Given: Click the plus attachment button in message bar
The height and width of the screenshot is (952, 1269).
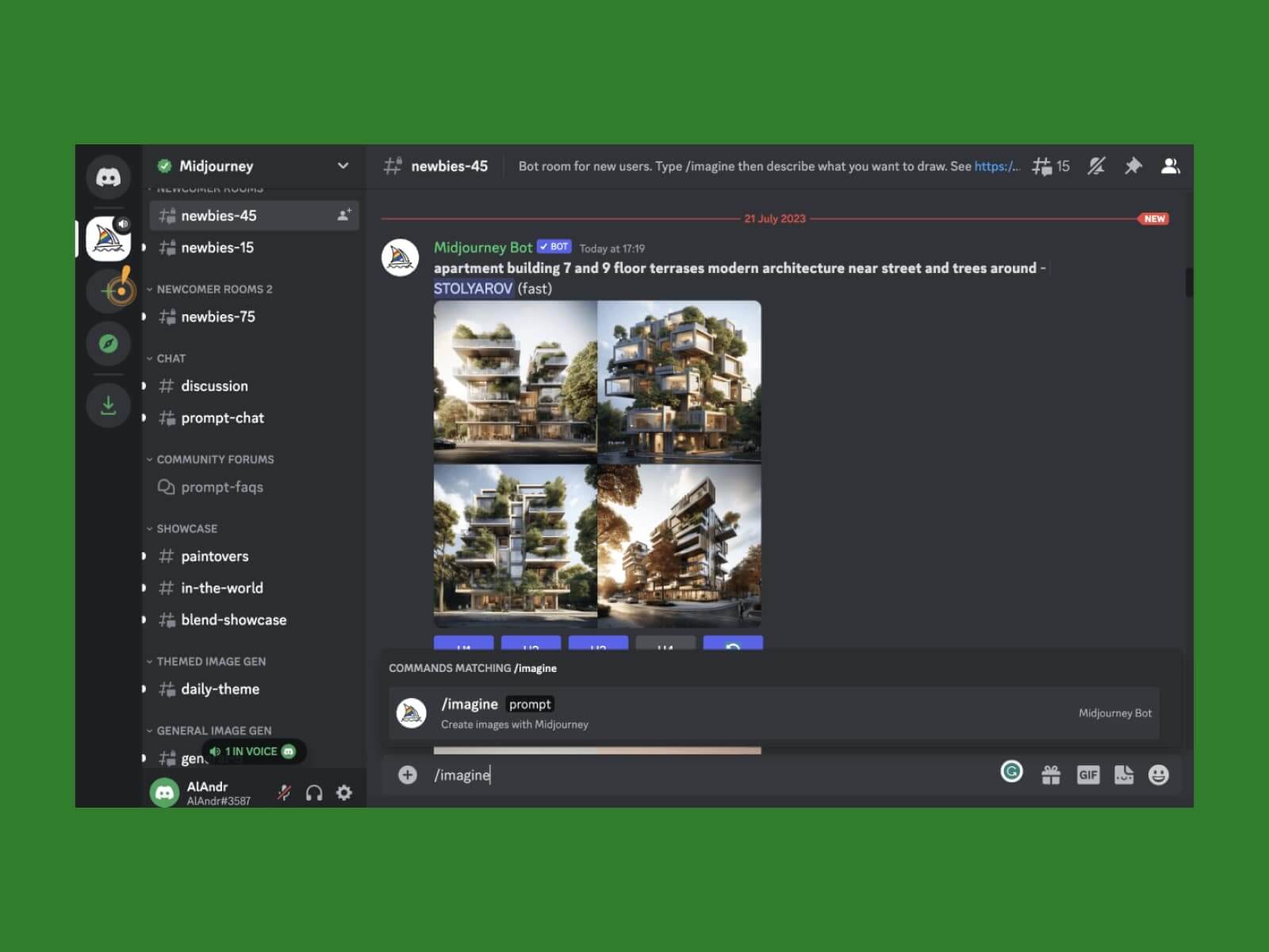Looking at the screenshot, I should [408, 775].
